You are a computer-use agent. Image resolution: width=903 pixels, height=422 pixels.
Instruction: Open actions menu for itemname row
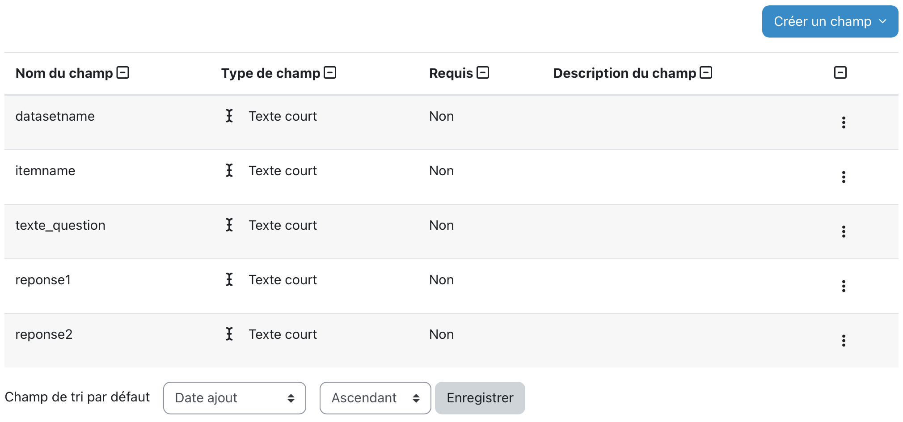tap(844, 177)
